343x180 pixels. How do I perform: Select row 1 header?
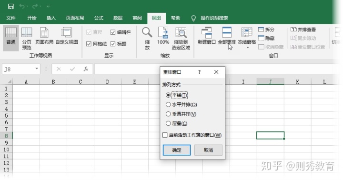(x=6, y=89)
